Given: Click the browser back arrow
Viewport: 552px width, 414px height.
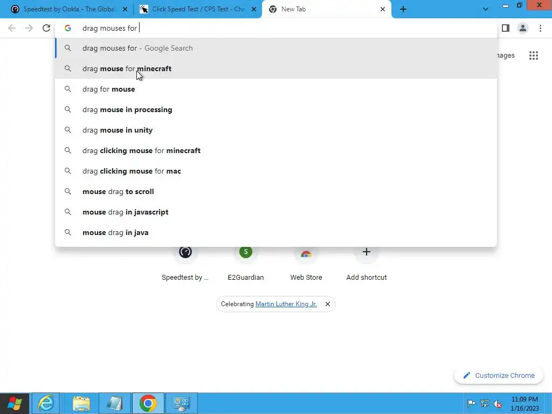Looking at the screenshot, I should pyautogui.click(x=12, y=28).
